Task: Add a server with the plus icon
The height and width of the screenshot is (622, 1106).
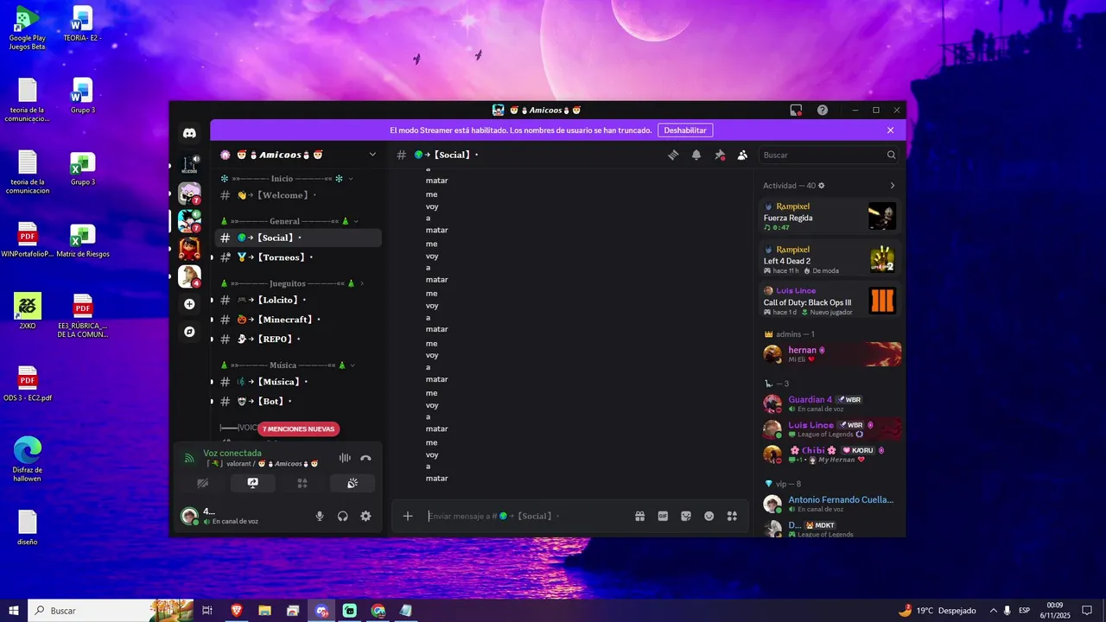Action: (189, 304)
